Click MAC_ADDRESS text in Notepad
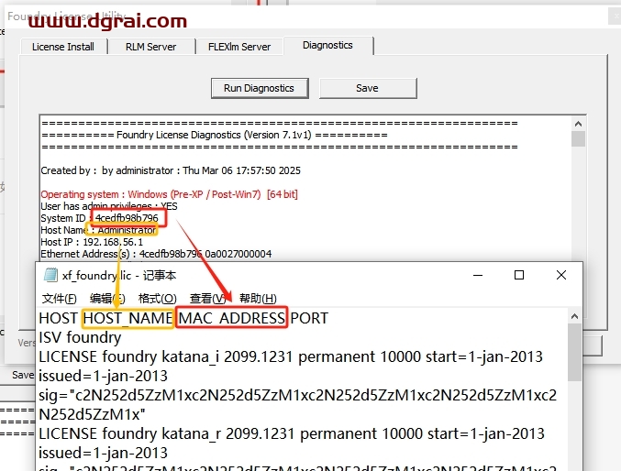This screenshot has height=471, width=621. tap(232, 318)
